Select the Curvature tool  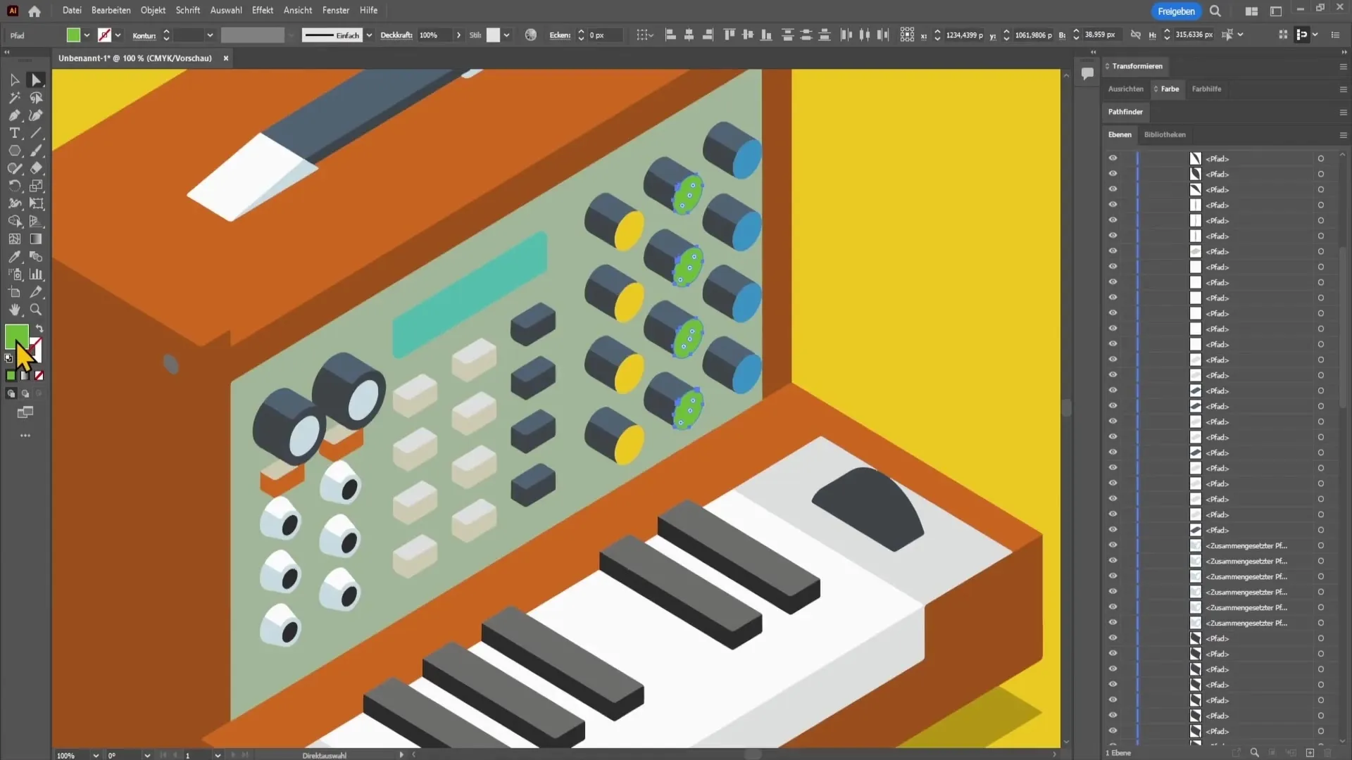(x=36, y=115)
